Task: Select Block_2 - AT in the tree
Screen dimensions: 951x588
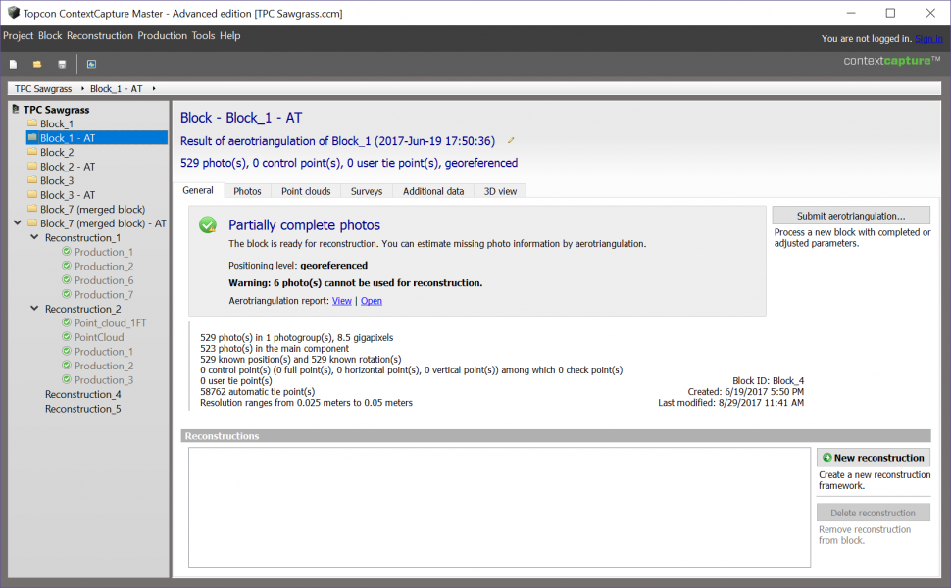Action: click(68, 166)
